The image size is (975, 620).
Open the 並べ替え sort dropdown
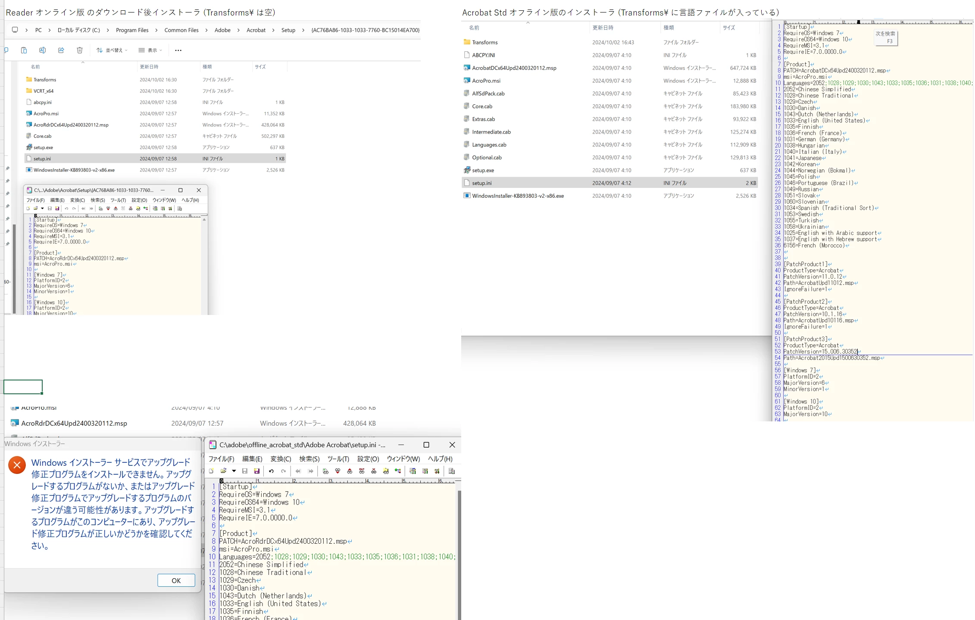point(112,50)
